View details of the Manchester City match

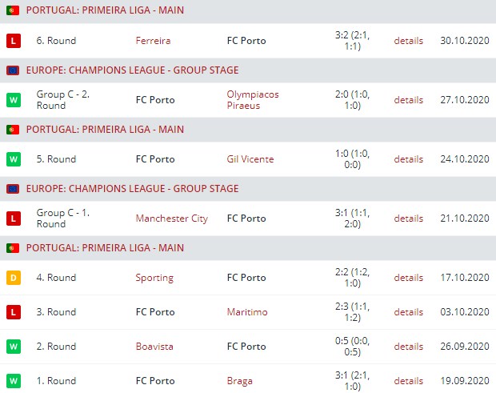click(408, 219)
